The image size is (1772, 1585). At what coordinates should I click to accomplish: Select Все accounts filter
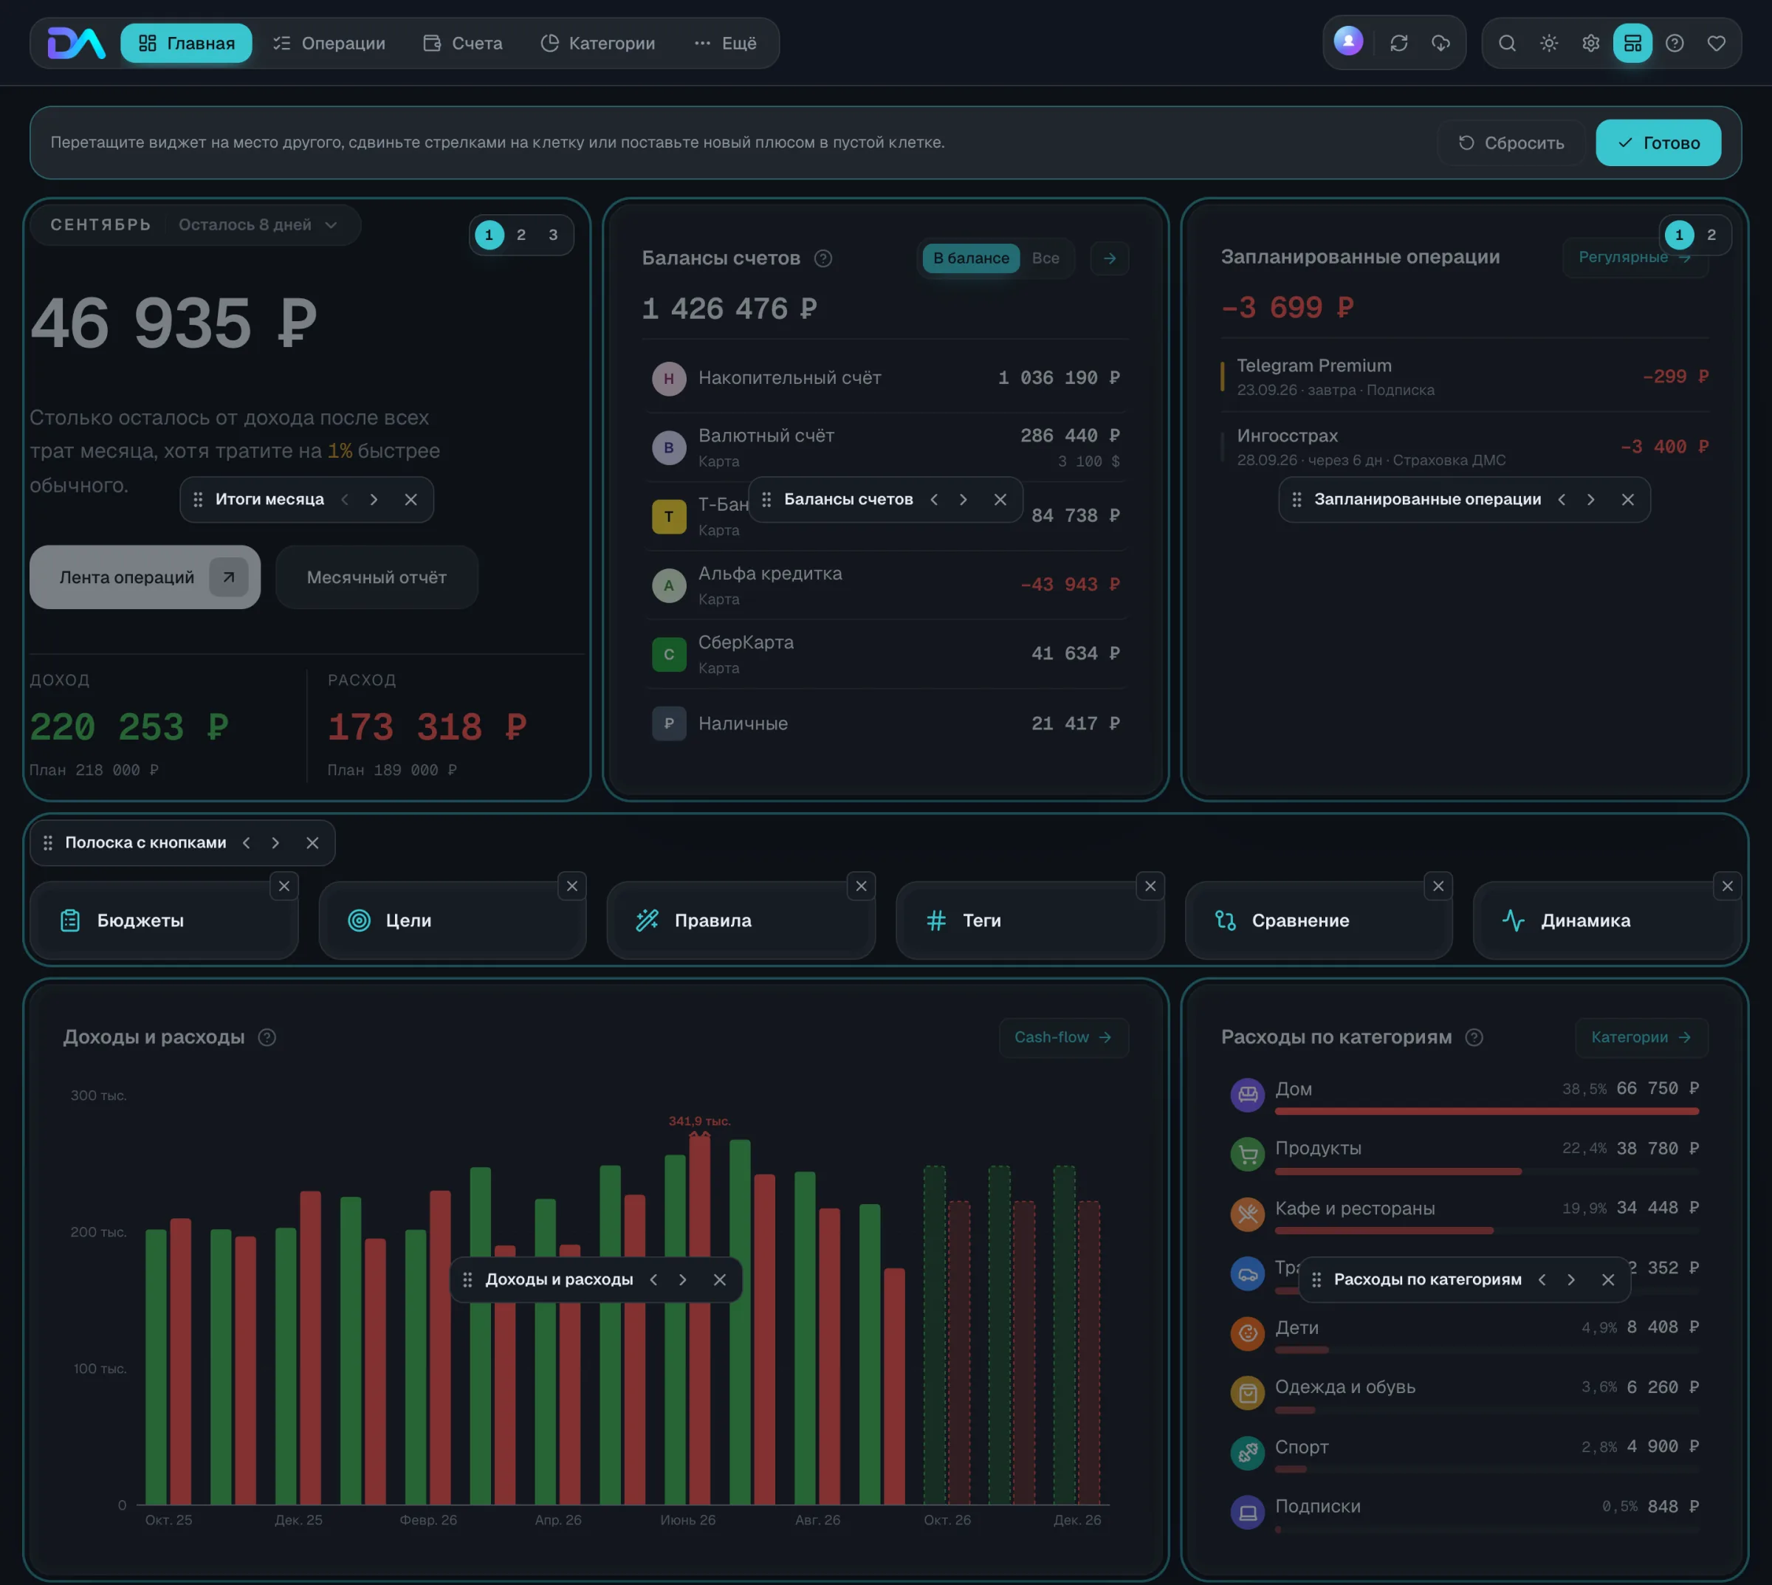click(1045, 258)
